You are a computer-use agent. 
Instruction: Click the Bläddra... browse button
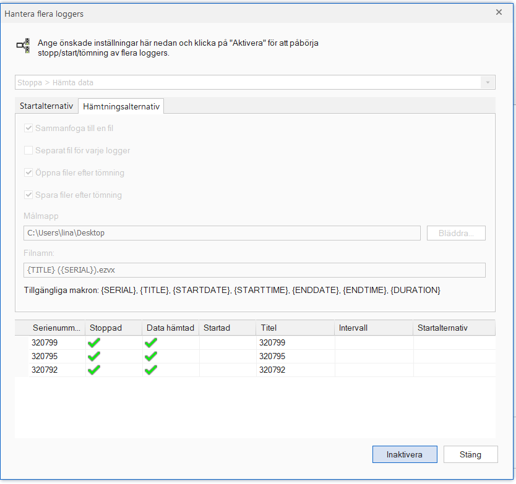click(x=456, y=233)
